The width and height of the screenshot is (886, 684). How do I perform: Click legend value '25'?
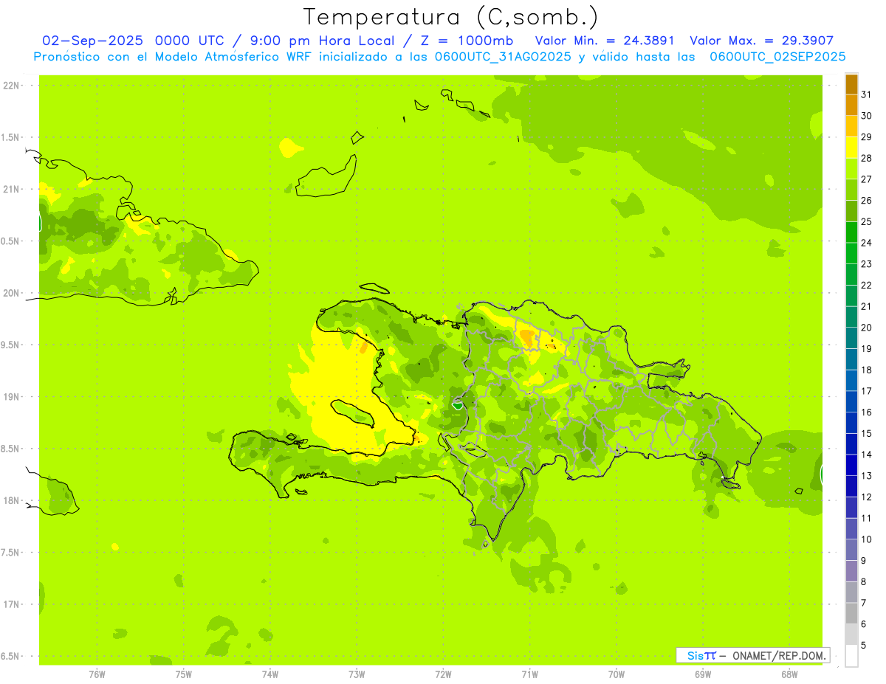[x=866, y=221]
